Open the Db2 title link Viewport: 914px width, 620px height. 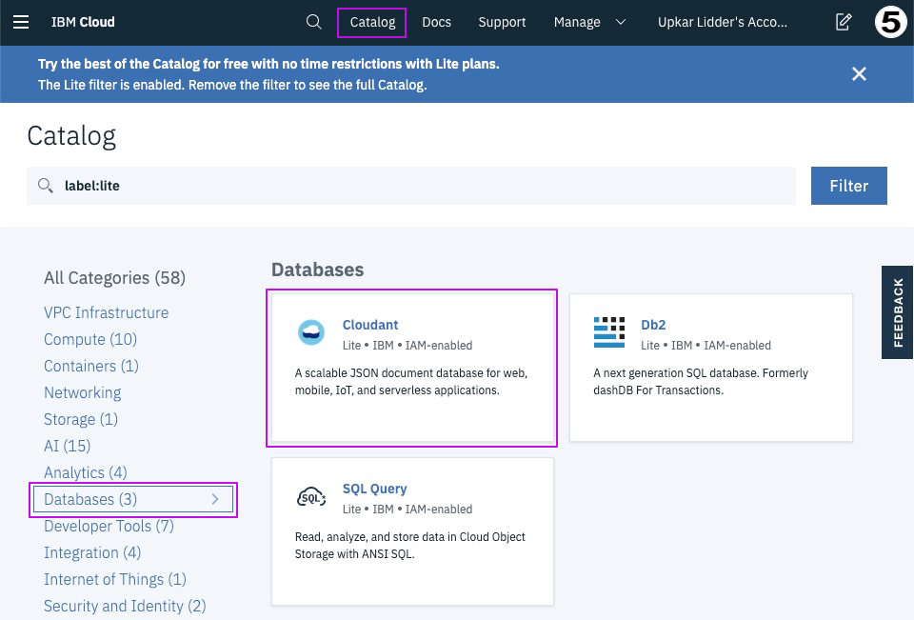click(653, 325)
